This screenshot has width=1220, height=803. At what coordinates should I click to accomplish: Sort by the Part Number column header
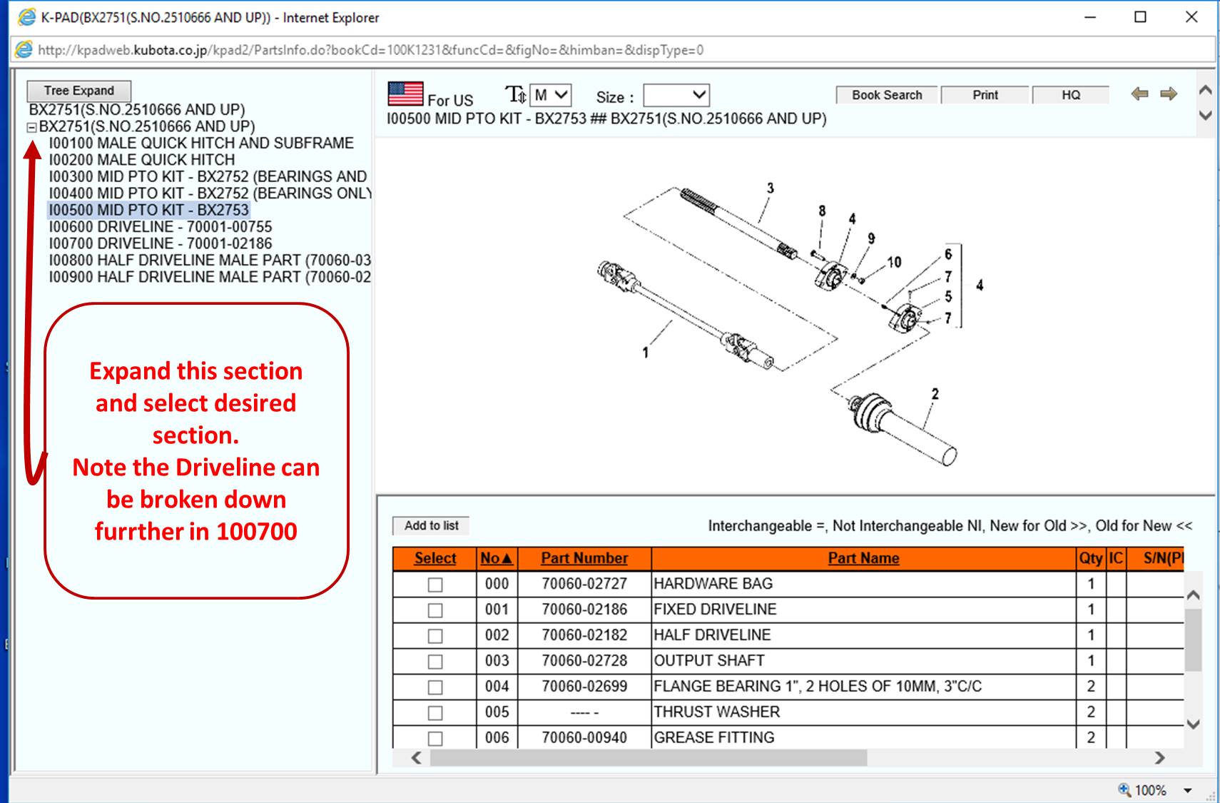coord(584,558)
